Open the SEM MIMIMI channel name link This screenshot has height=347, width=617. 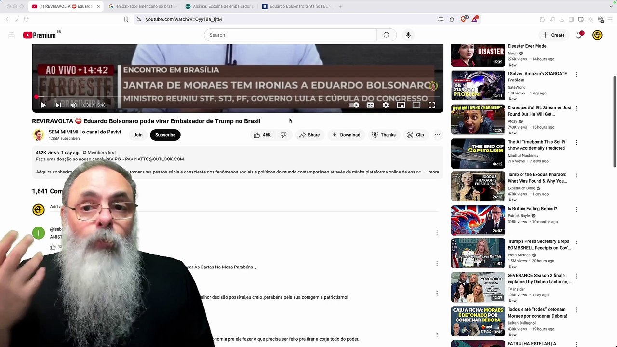click(x=85, y=132)
